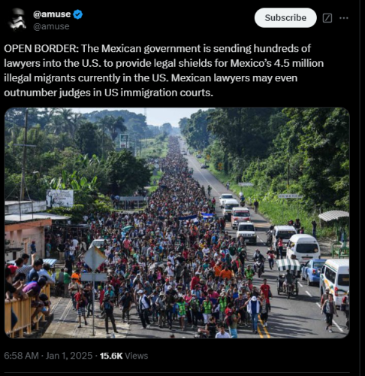Click the gray @amuse handle
The image size is (365, 376).
tap(51, 26)
